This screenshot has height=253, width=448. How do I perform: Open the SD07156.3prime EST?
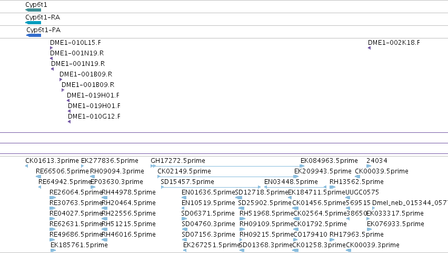point(208,235)
